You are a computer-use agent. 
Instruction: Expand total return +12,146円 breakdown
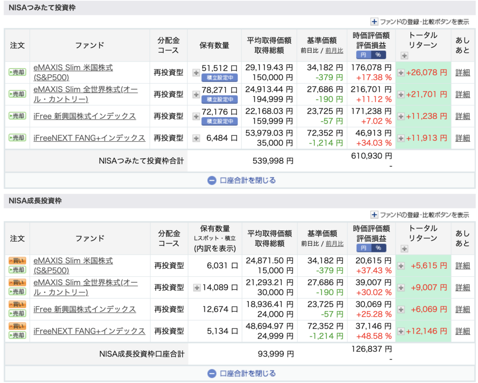pos(401,332)
